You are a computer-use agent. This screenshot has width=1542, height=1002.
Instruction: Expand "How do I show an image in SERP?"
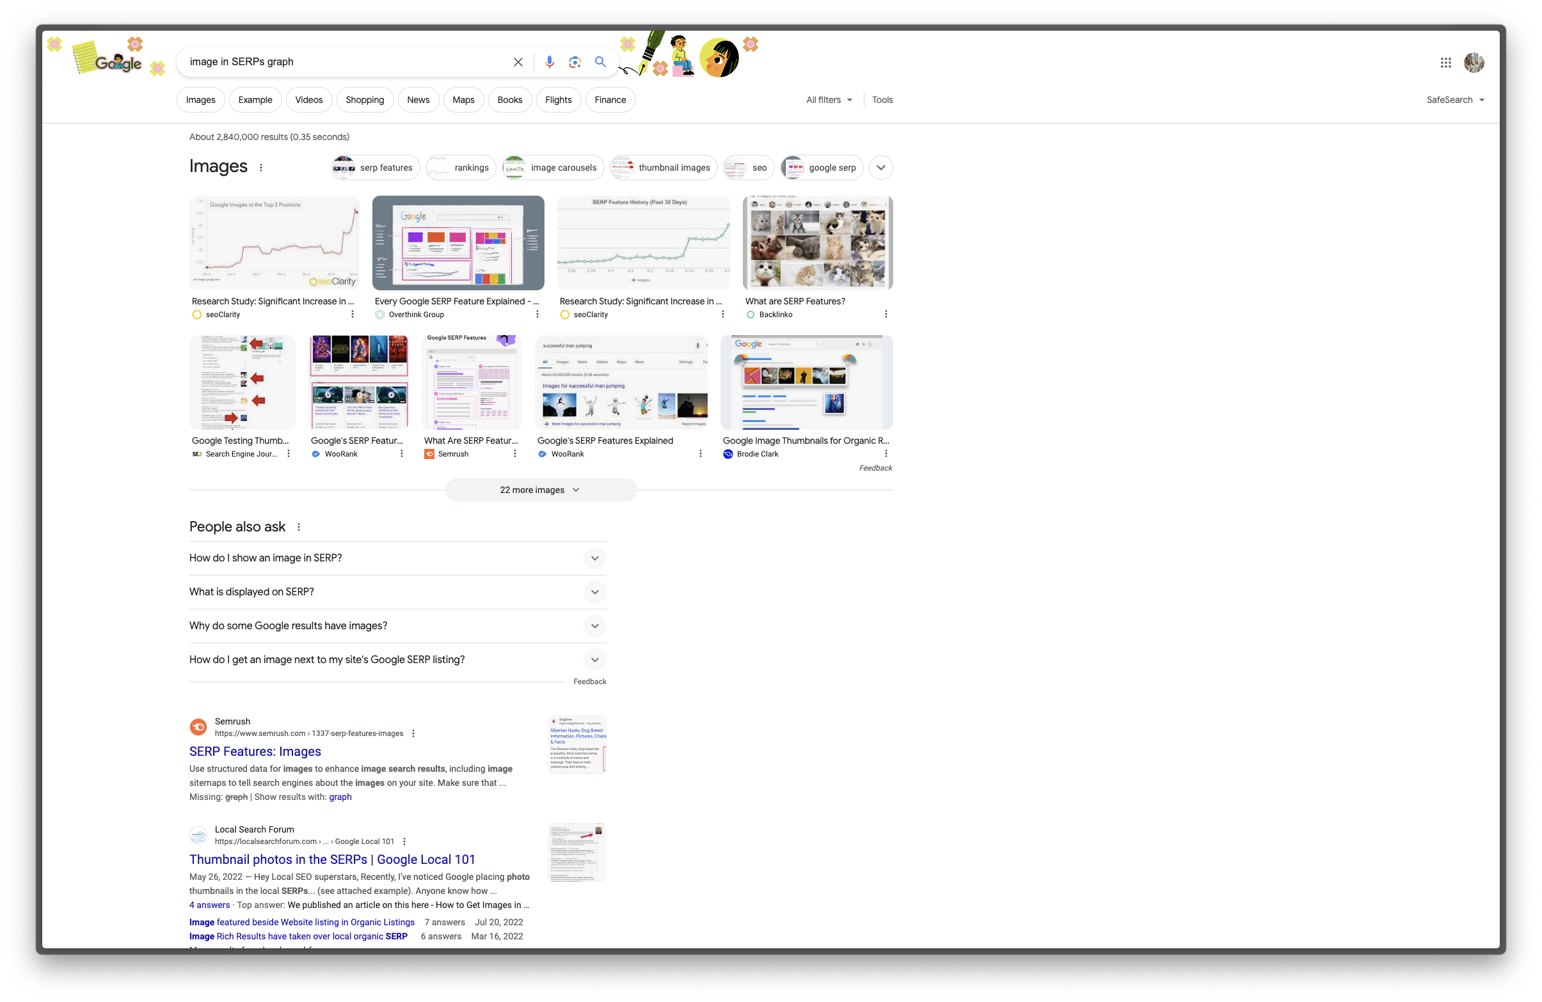point(397,558)
